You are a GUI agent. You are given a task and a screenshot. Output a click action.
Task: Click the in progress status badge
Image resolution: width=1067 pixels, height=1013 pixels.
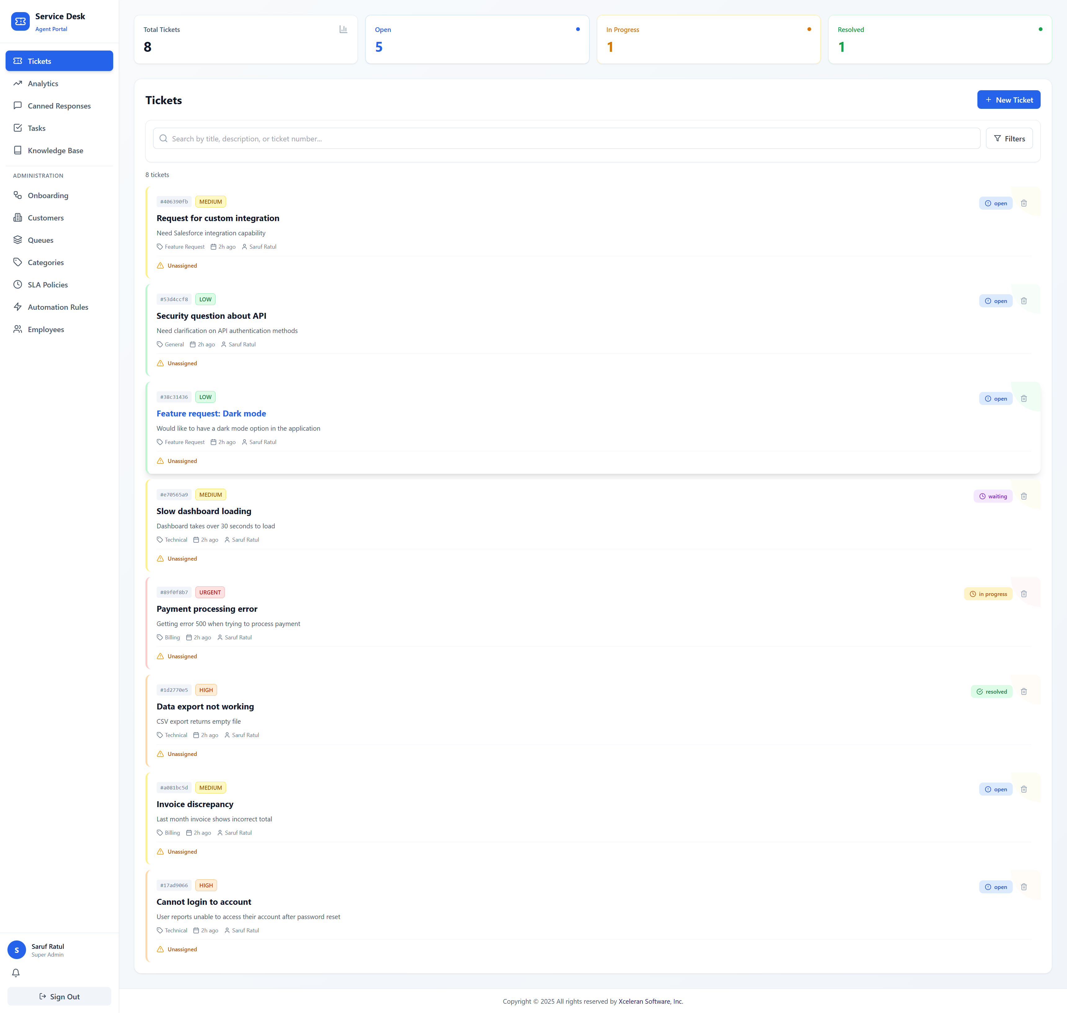(988, 594)
